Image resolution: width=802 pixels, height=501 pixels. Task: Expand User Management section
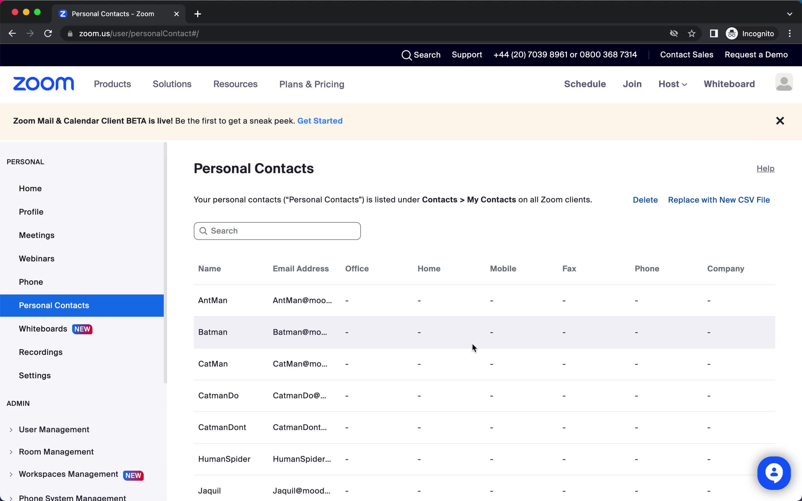point(11,430)
